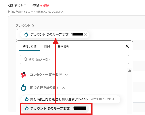The width and height of the screenshot is (145, 115).
Task: Click the magnifier icon in the search box
Action: click(26, 59)
